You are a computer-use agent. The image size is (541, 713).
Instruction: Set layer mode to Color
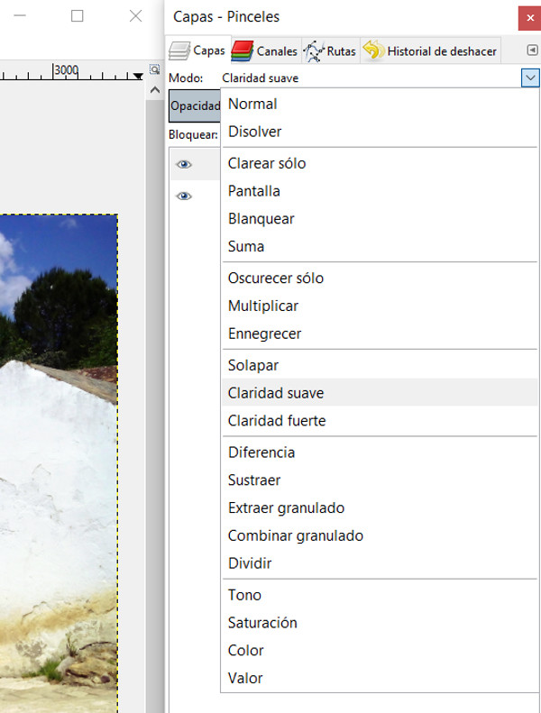[x=245, y=650]
